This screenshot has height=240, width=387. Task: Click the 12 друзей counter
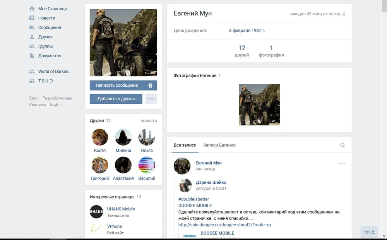tap(242, 51)
